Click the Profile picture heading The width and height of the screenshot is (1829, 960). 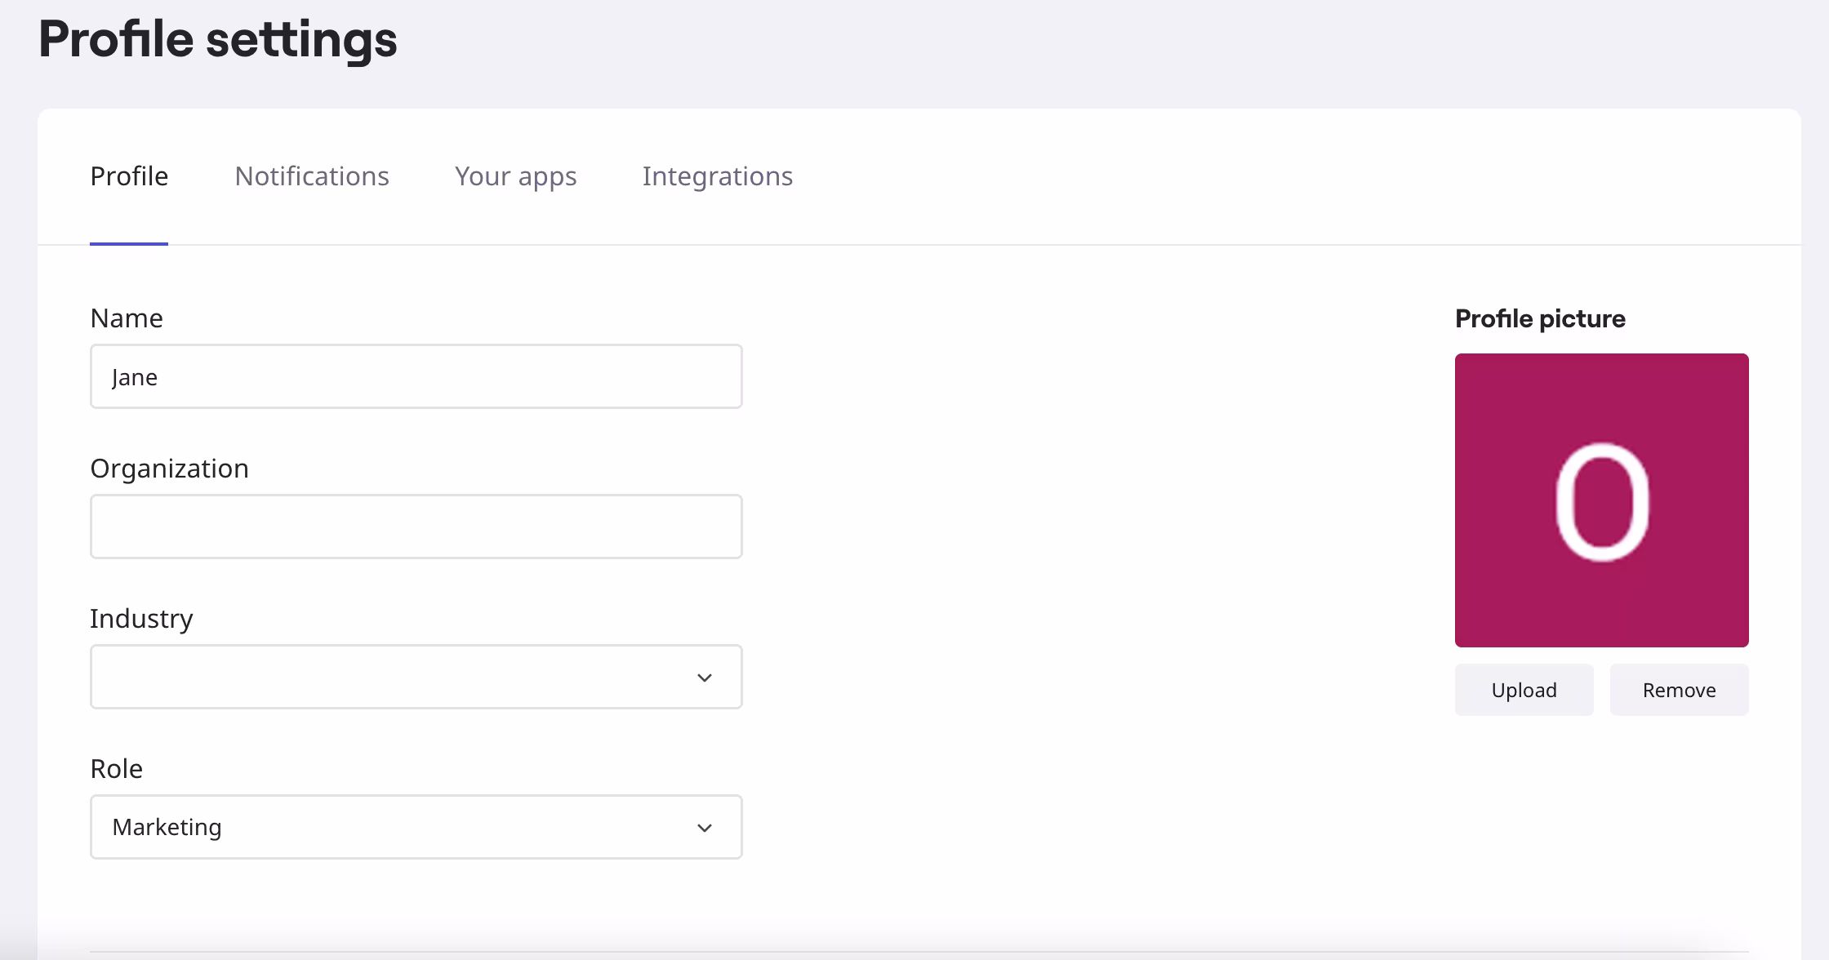click(1540, 318)
